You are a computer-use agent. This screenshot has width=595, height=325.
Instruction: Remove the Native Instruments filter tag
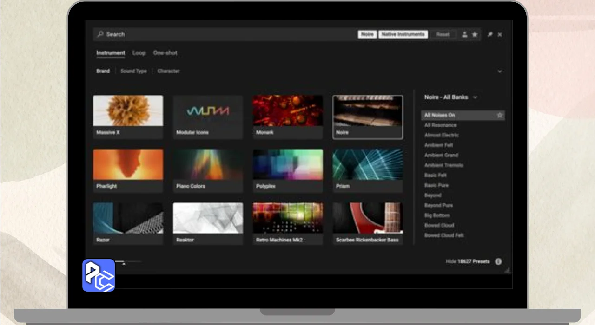coord(403,34)
